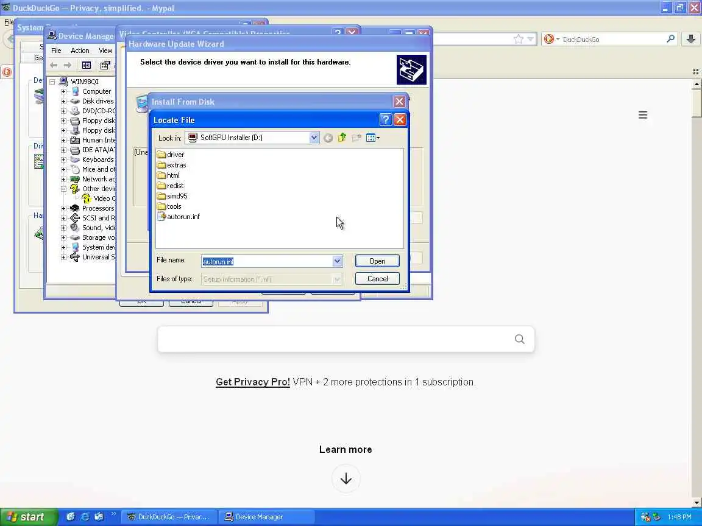
Task: Click the Internet Explorer quick launch icon
Action: [x=85, y=517]
